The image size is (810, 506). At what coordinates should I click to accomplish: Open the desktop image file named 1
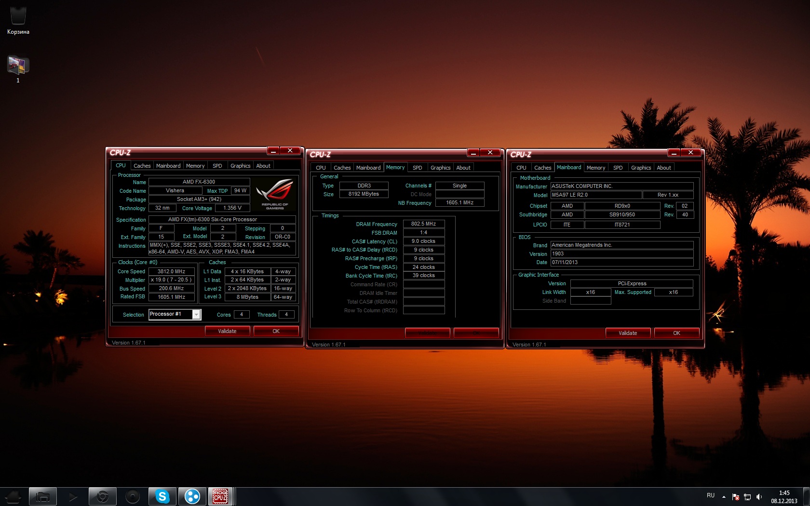(18, 69)
